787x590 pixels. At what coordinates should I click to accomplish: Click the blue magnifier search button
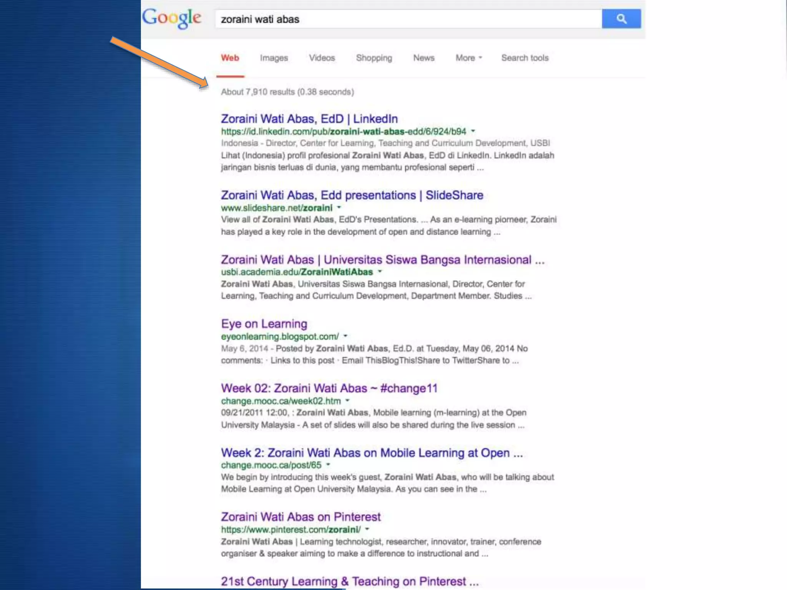point(621,19)
